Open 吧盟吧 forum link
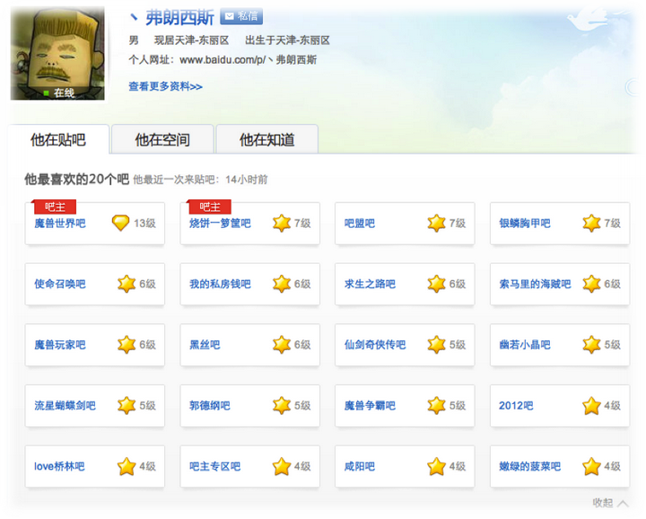 (x=360, y=223)
